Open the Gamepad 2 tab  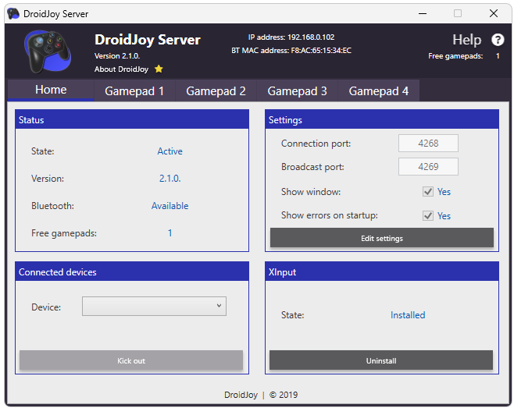pos(216,90)
